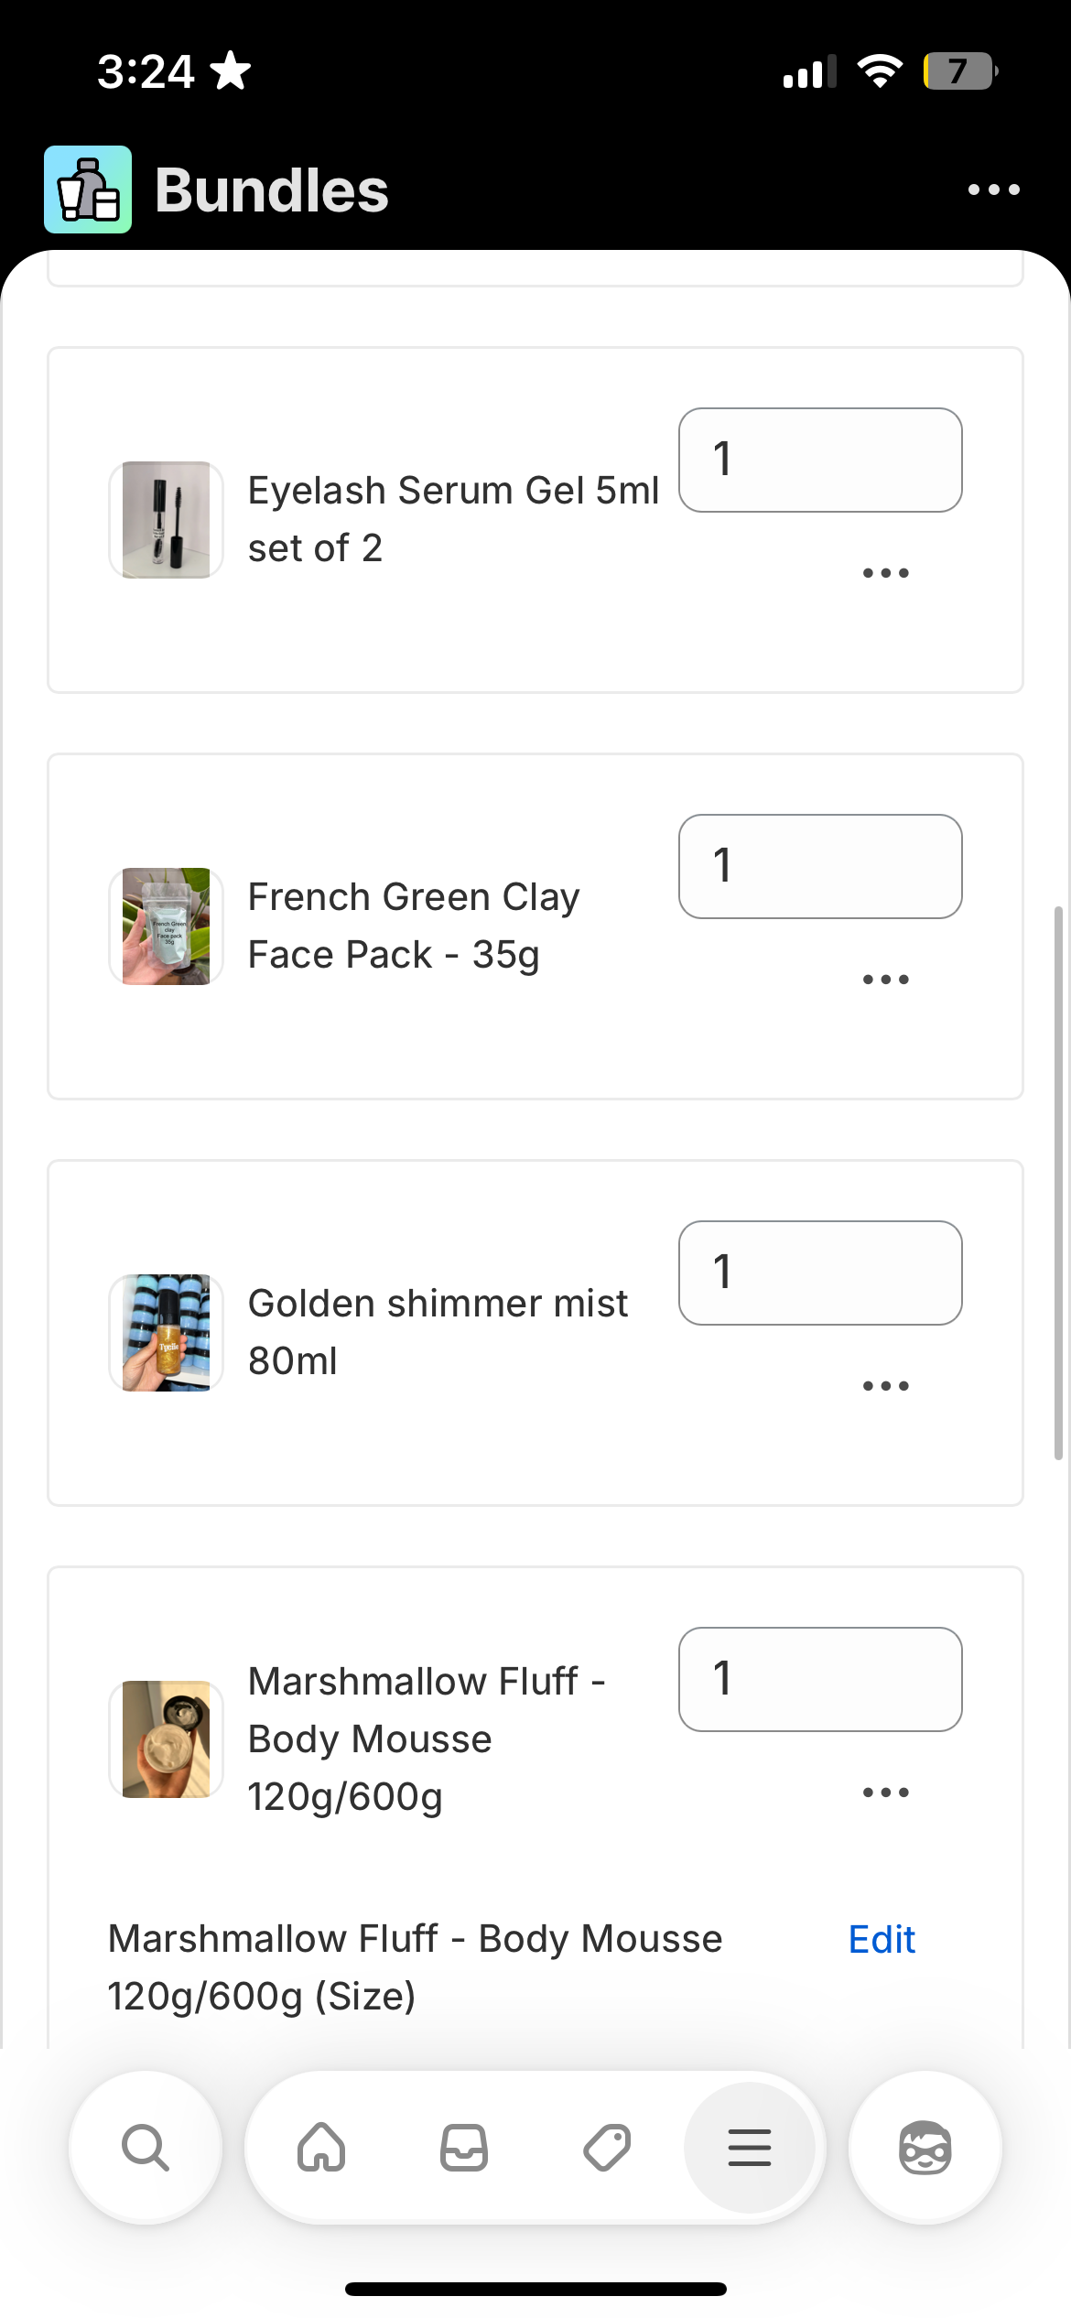The width and height of the screenshot is (1071, 2318).
Task: Focus quantity field for French Green Clay
Action: tap(820, 866)
